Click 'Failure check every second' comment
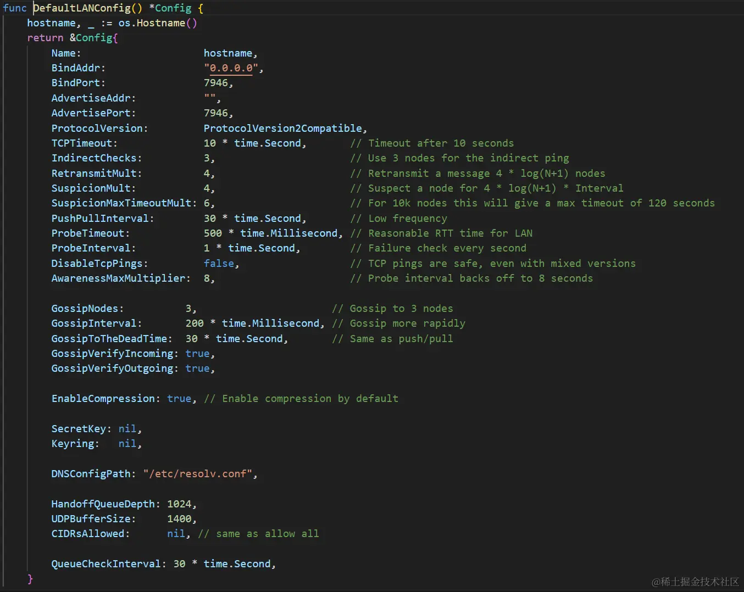744x592 pixels. pos(438,248)
